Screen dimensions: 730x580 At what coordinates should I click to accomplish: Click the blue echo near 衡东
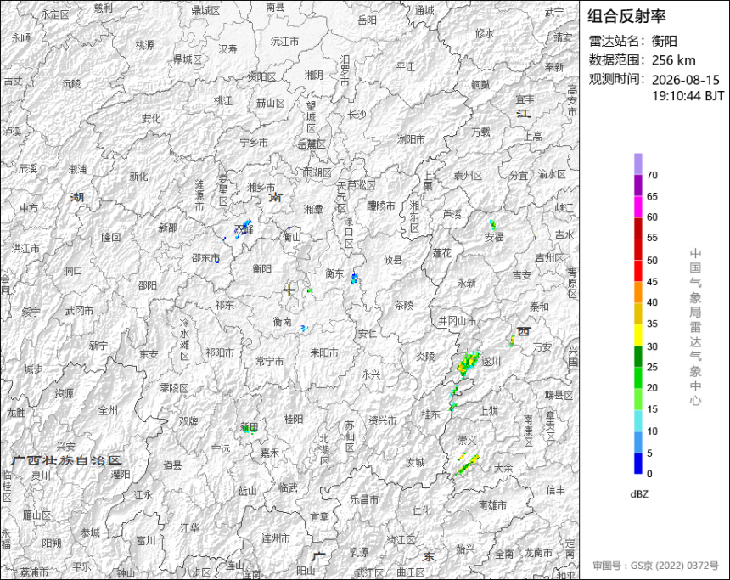pyautogui.click(x=354, y=279)
